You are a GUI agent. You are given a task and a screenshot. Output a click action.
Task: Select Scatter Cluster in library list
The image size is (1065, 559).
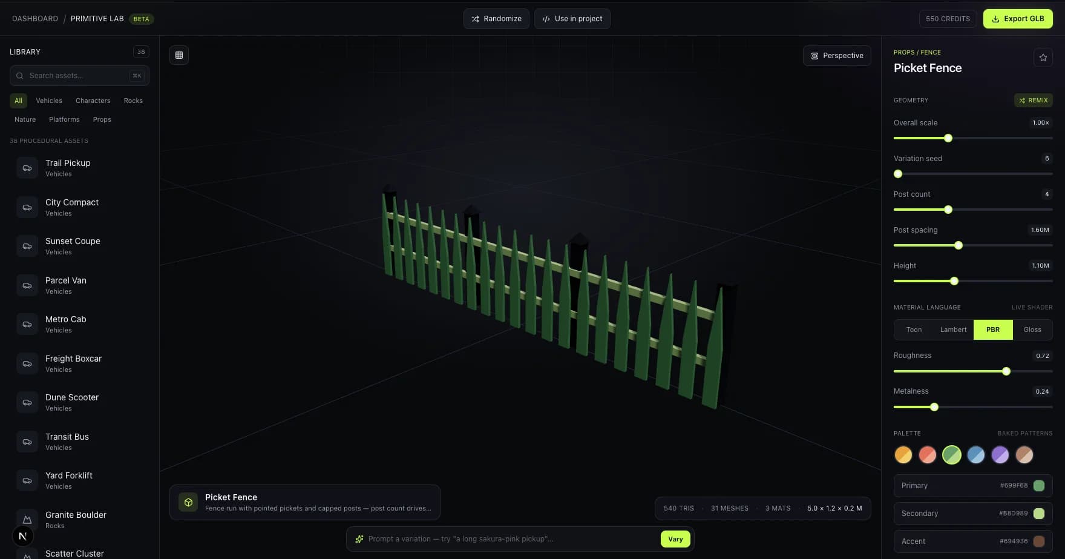tap(79, 553)
